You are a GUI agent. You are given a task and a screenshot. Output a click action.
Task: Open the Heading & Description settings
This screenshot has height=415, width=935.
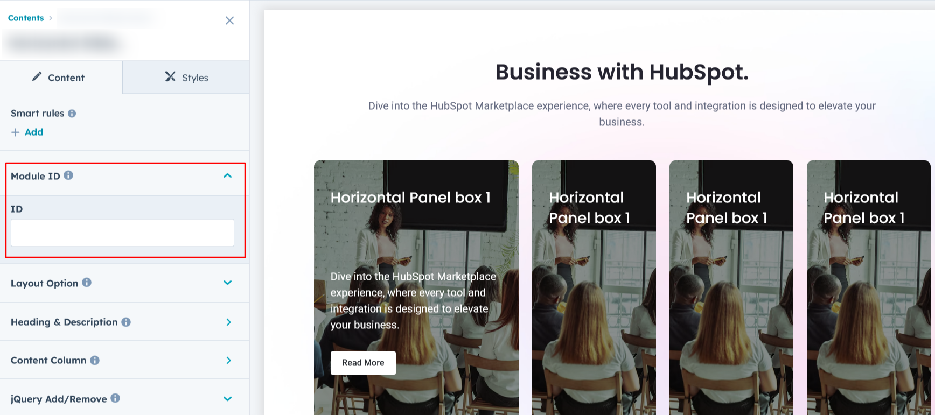point(228,322)
